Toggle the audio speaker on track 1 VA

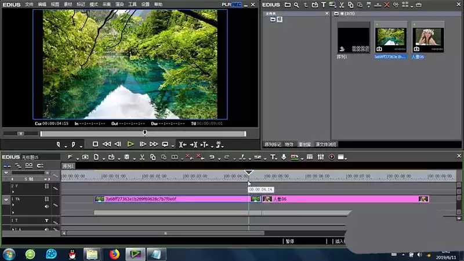[x=47, y=206]
